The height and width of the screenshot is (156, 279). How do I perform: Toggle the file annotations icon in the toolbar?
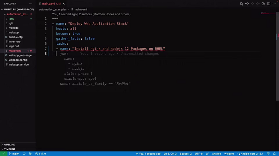(x=263, y=3)
